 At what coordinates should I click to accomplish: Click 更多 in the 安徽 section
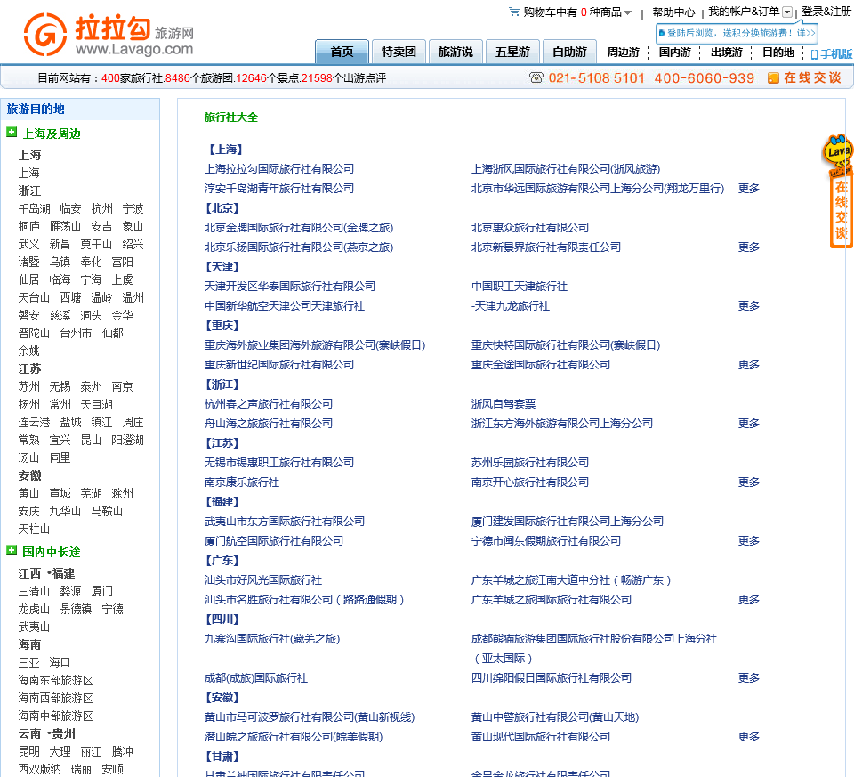749,737
